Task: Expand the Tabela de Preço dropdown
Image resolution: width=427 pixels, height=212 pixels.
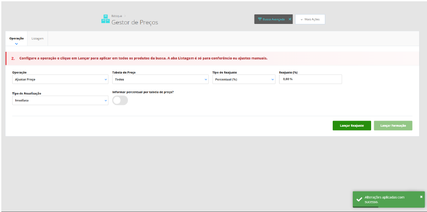Action: click(160, 80)
